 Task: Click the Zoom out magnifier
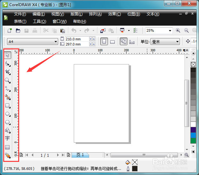pos(186,30)
